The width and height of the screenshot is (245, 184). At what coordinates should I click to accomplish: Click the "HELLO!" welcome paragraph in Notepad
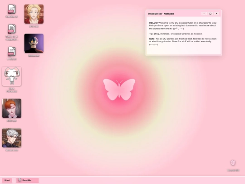[183, 25]
